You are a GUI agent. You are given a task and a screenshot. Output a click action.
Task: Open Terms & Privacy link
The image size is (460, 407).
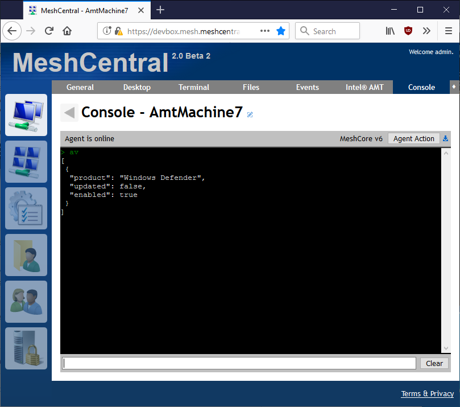click(x=428, y=393)
